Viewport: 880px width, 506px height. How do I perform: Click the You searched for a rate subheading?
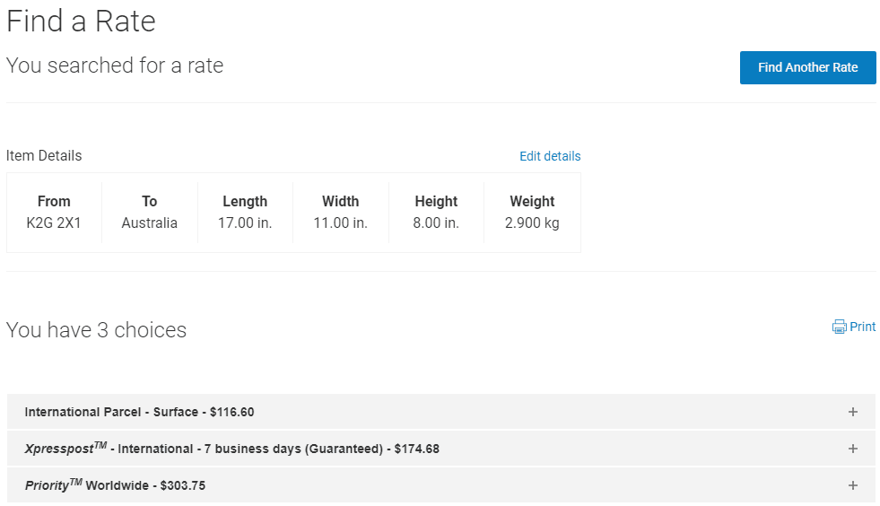click(115, 65)
